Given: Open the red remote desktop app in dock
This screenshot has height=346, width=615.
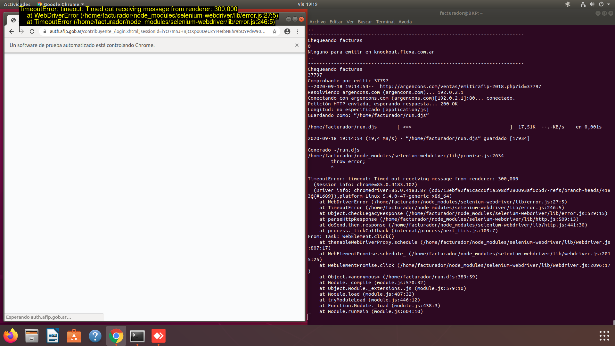Looking at the screenshot, I should pyautogui.click(x=159, y=336).
